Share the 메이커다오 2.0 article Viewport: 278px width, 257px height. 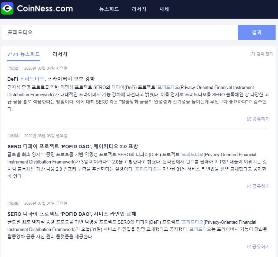click(x=258, y=186)
